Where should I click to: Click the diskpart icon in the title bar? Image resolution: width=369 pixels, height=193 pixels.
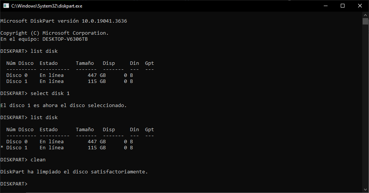tap(6, 6)
